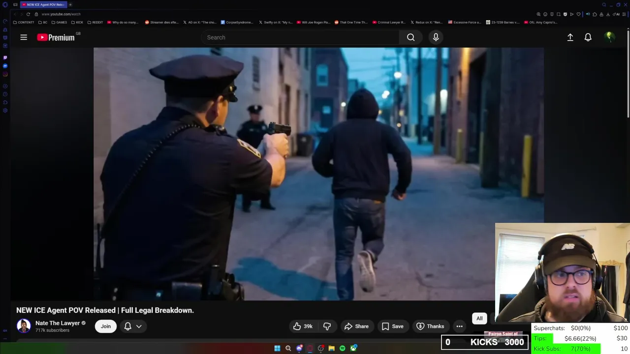This screenshot has height=354, width=630.
Task: Open the 'Criminal Lawyer R...' bookmark
Action: tap(389, 22)
